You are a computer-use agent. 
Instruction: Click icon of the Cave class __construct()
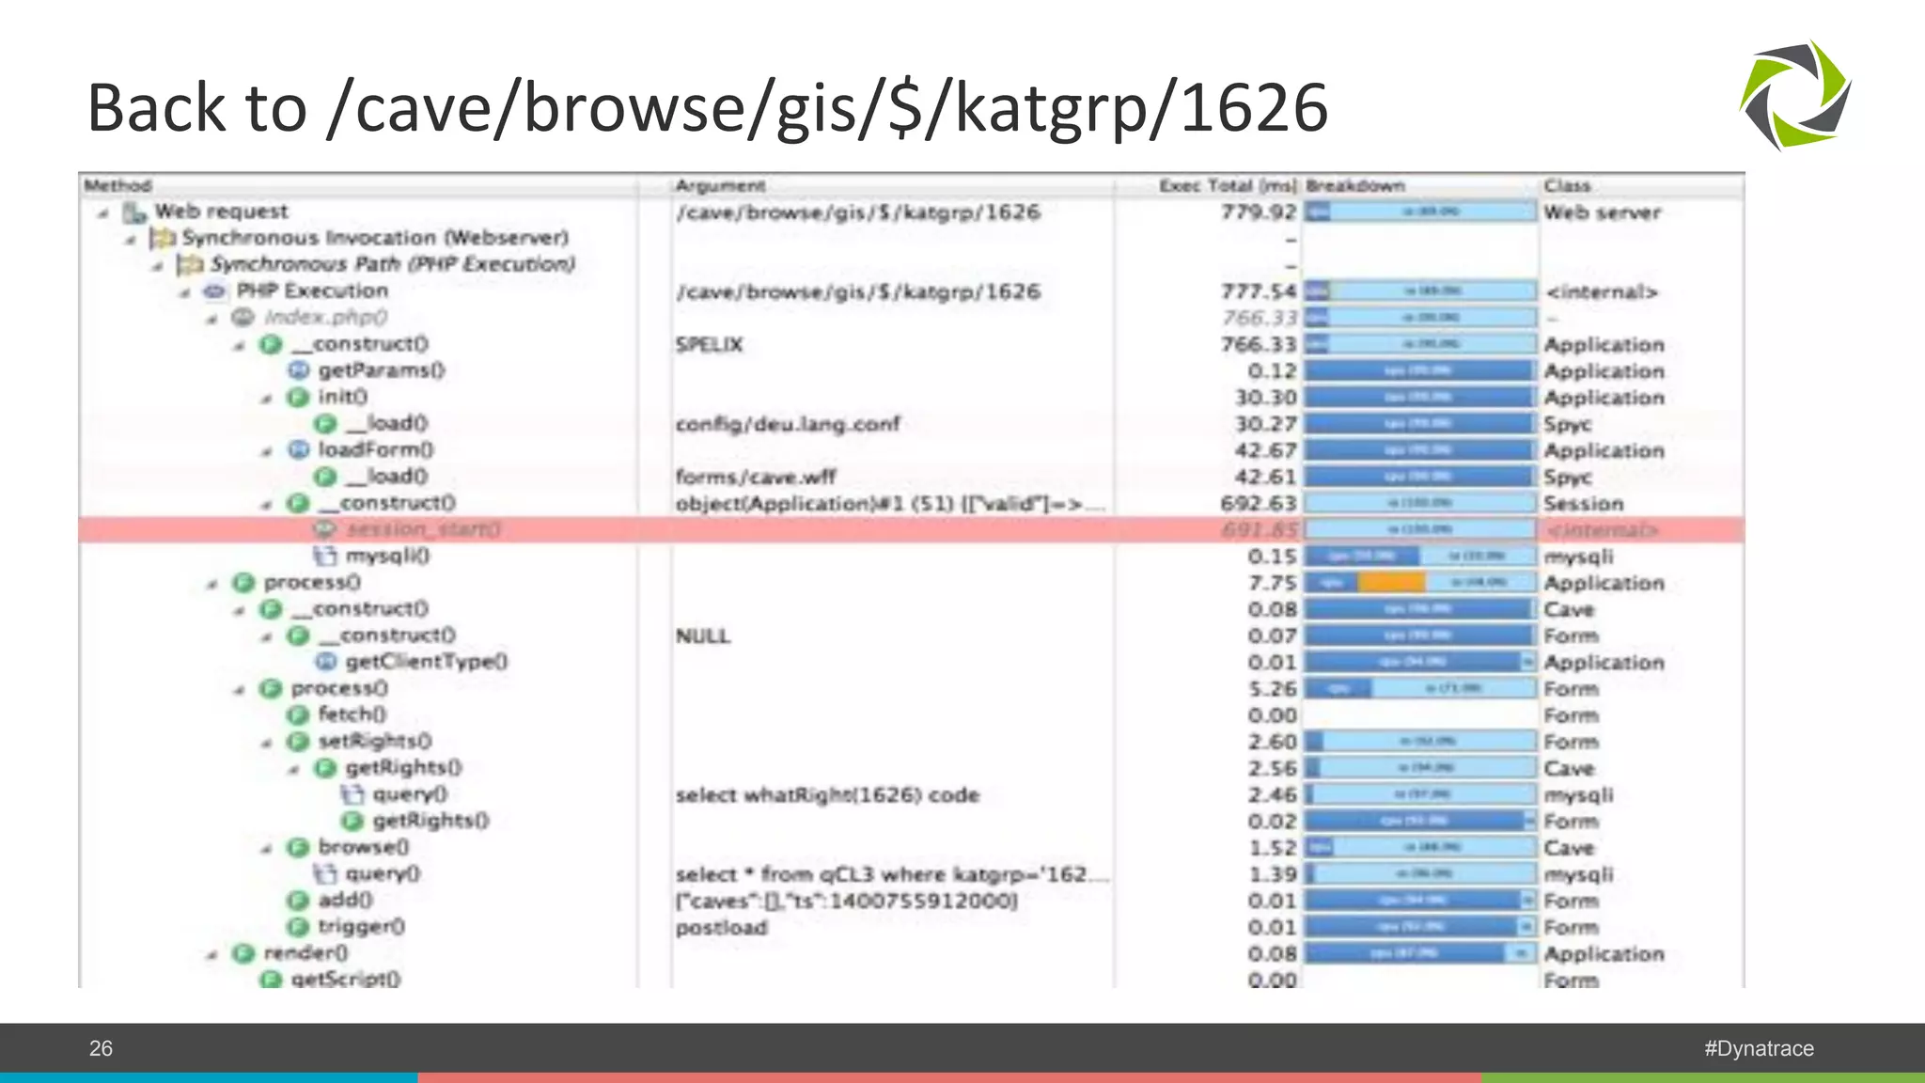[x=271, y=609]
